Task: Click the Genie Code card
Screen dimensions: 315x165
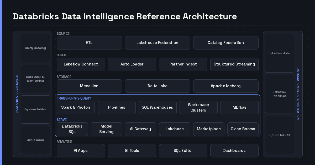Action: point(35,140)
